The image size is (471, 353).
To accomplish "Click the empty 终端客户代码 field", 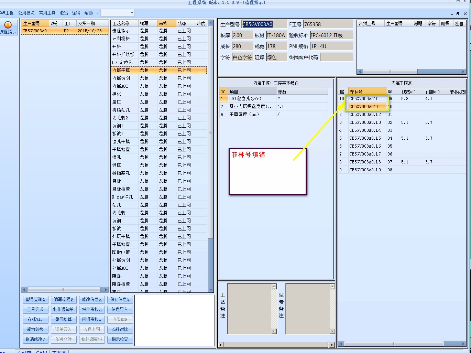I will [336, 57].
